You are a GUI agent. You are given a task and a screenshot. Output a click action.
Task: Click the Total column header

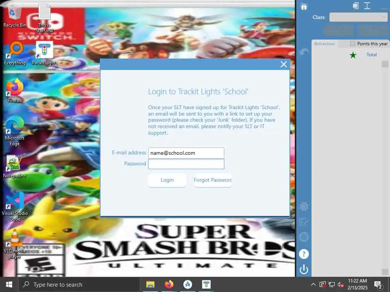pos(371,55)
